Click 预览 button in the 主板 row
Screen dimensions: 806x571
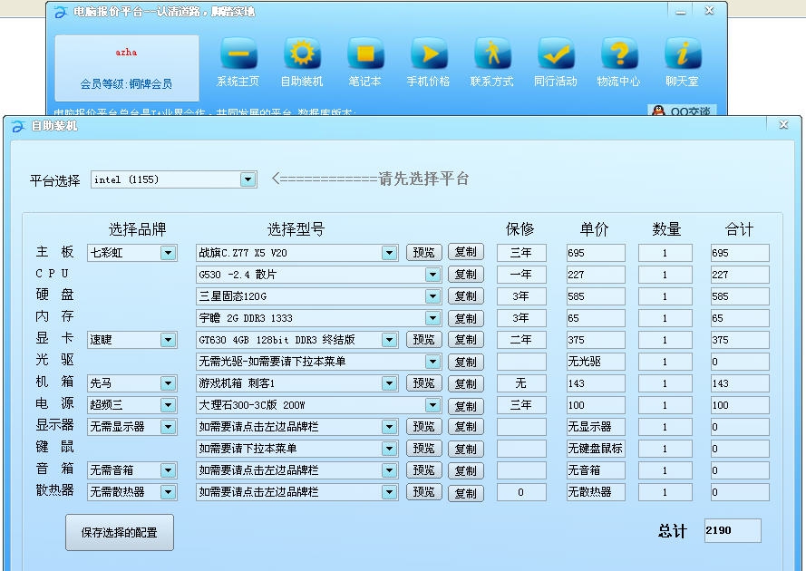[424, 252]
